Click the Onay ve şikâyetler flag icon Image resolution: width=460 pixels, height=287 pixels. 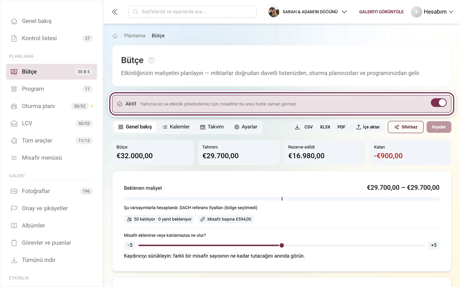tap(14, 209)
